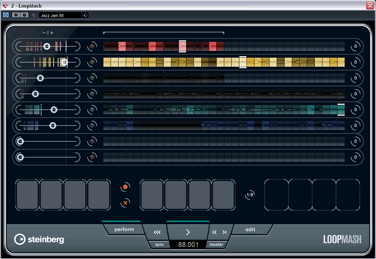Select highlighted white-framed slice in yellow track
The width and height of the screenshot is (376, 259).
point(243,62)
